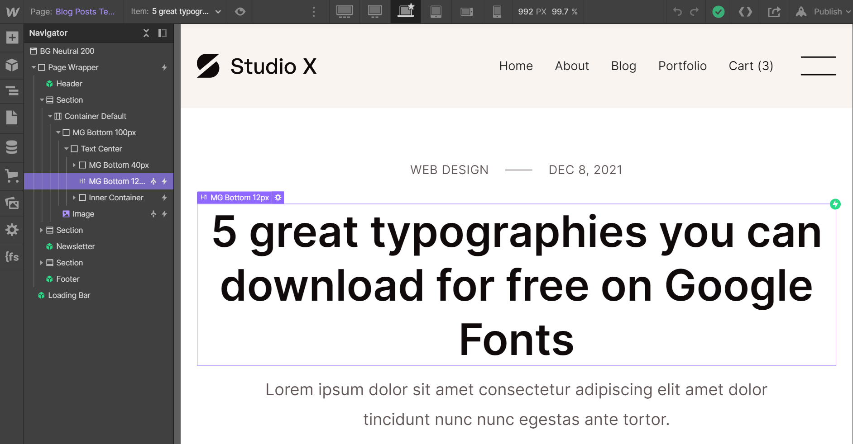Open the Symbols cube panel
The image size is (853, 444).
pyautogui.click(x=12, y=65)
